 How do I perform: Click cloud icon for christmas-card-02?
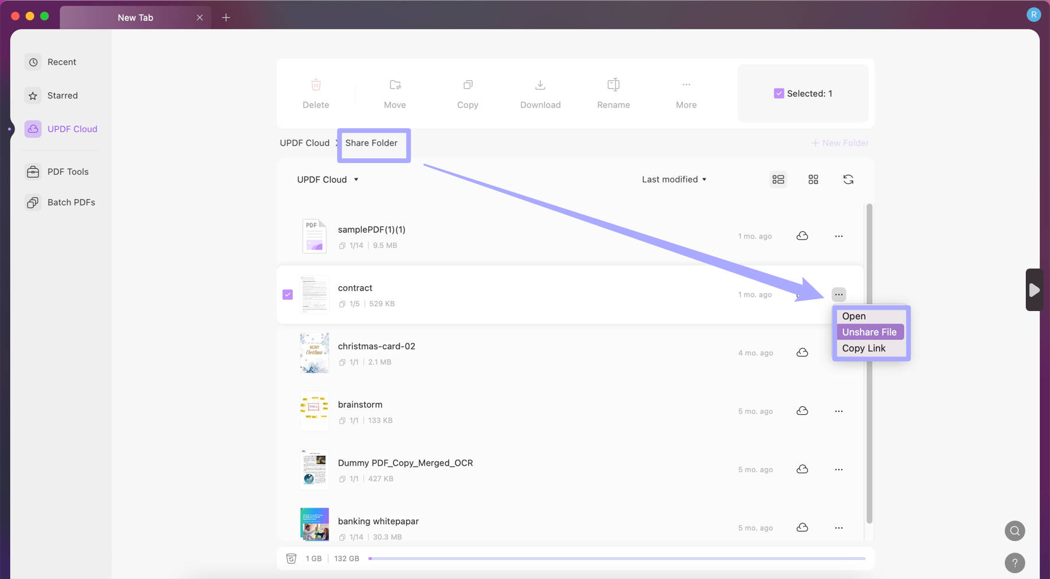(x=802, y=353)
